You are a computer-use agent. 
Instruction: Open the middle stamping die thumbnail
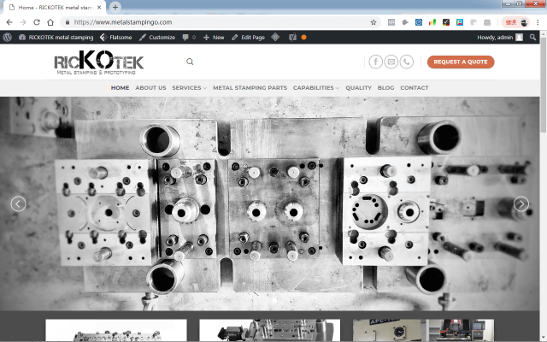pyautogui.click(x=270, y=331)
